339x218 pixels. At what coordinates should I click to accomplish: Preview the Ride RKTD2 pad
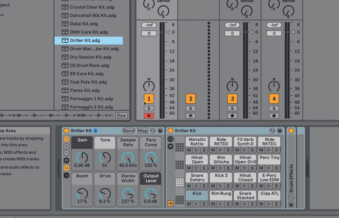[x=221, y=150]
